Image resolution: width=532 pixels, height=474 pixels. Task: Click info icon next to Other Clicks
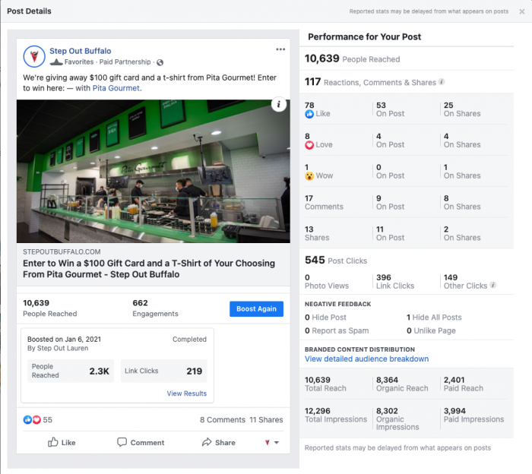(x=492, y=285)
